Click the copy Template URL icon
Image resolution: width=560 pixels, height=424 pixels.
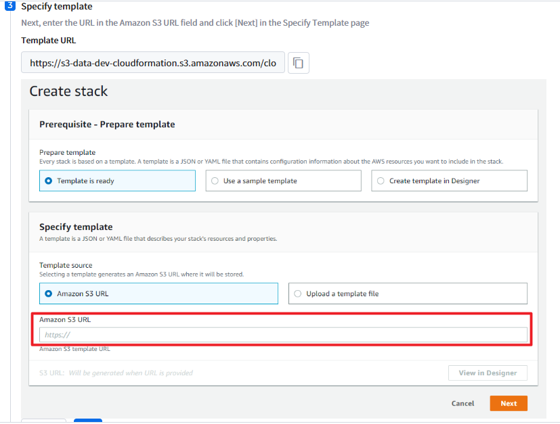point(299,63)
